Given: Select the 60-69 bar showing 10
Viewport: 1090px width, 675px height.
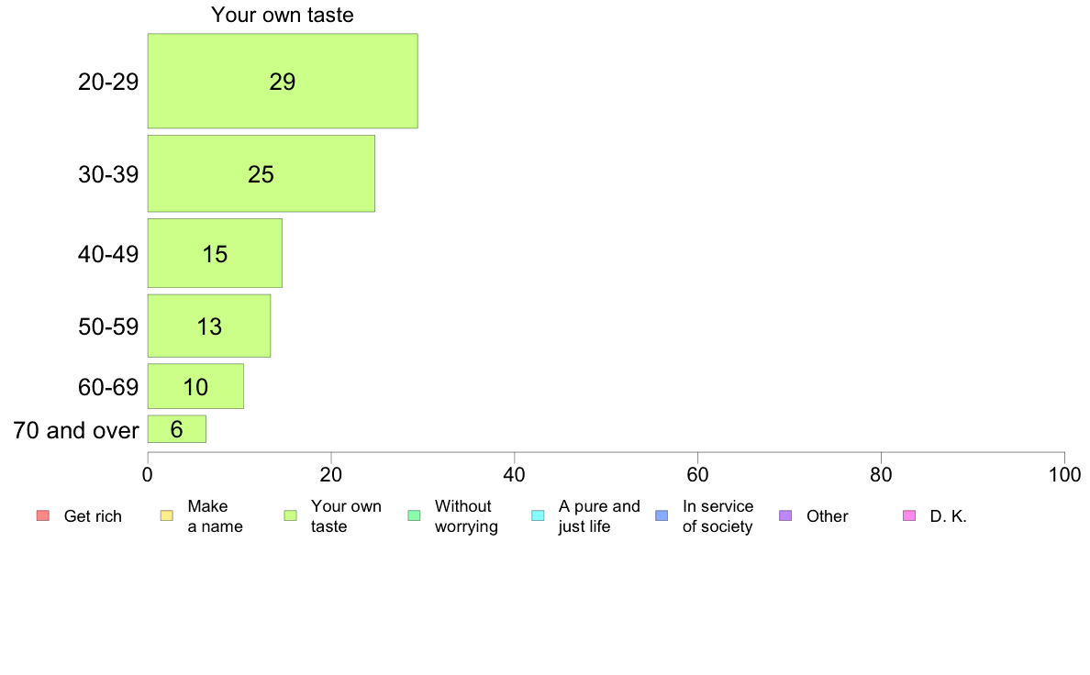Looking at the screenshot, I should (195, 386).
